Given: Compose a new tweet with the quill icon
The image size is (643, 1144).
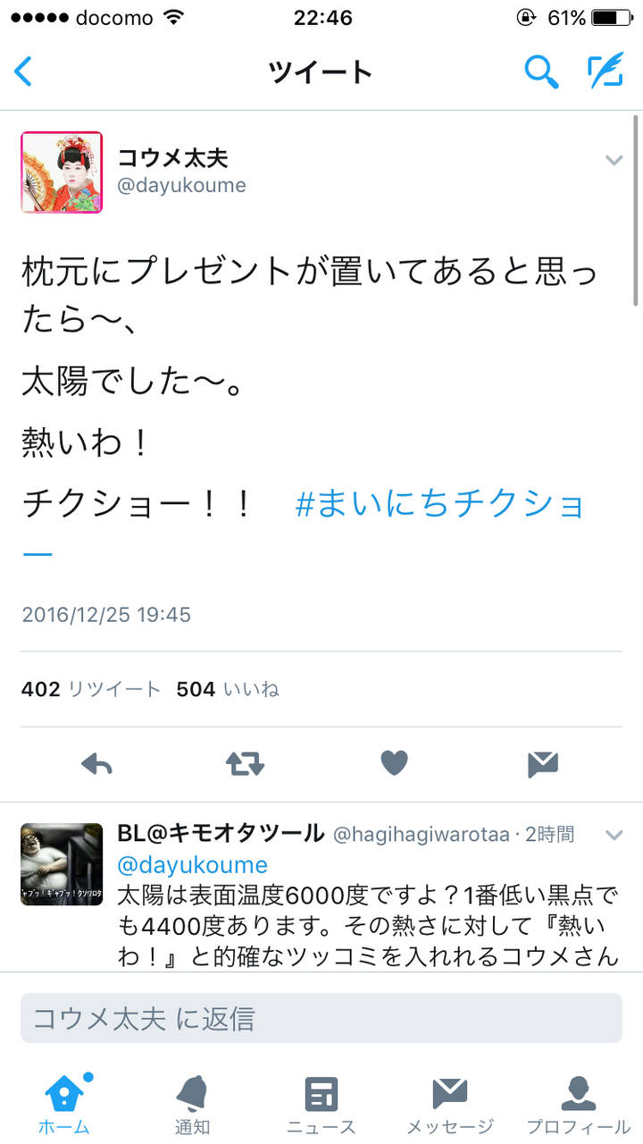Looking at the screenshot, I should [605, 71].
